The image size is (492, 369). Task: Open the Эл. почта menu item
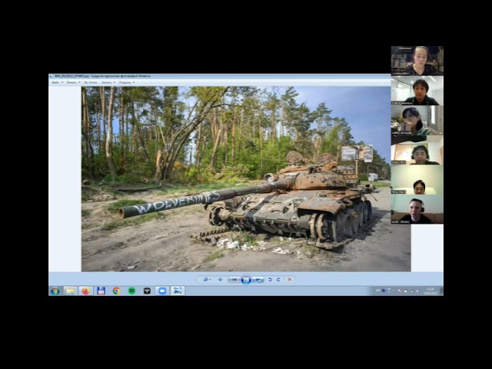coord(90,82)
